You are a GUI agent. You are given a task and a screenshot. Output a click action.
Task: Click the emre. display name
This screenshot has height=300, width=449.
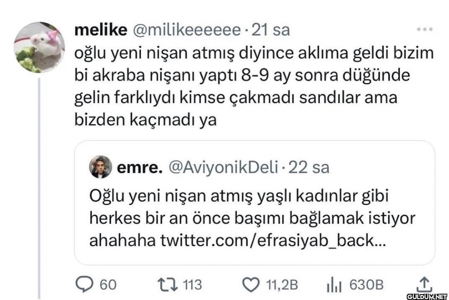click(140, 167)
